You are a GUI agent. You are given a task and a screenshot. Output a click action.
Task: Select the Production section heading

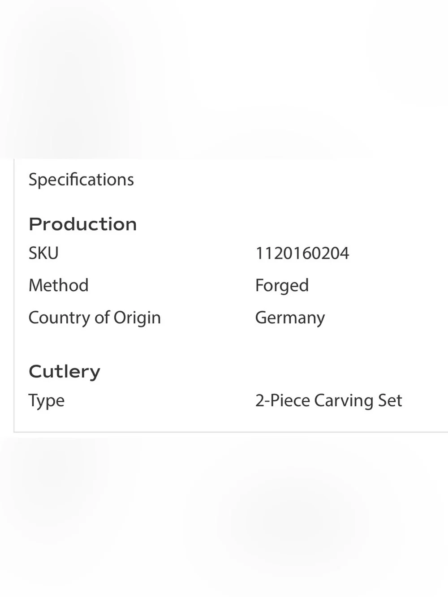[83, 224]
